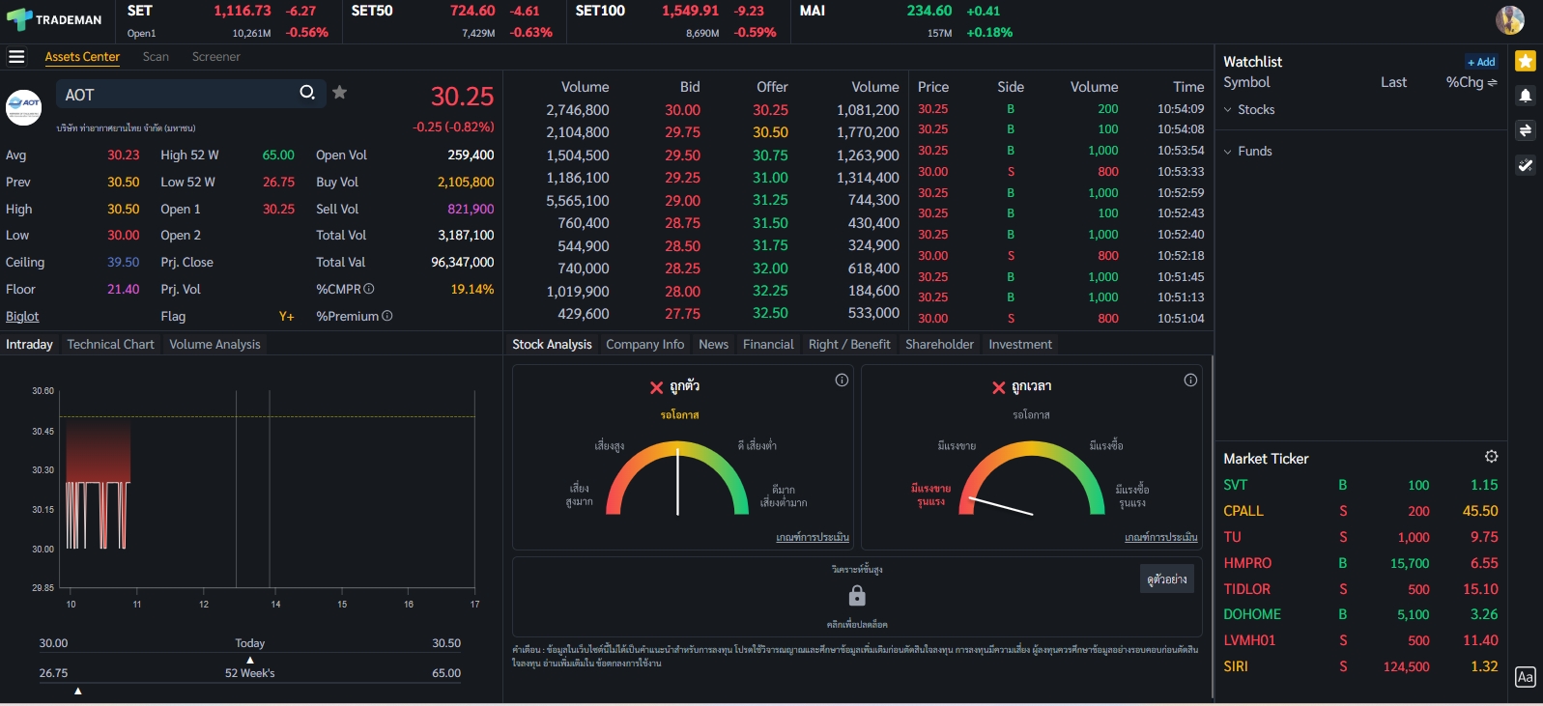Click the yellow star watchlist sidebar icon
Viewport: 1543px width, 706px height.
pyautogui.click(x=1526, y=62)
